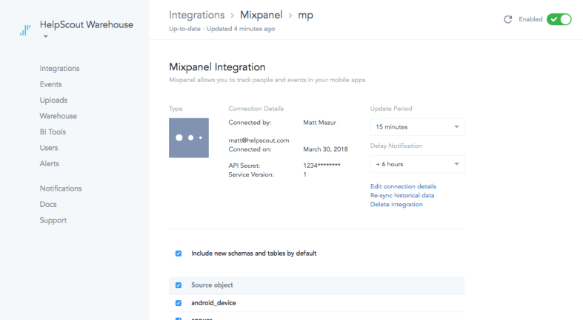Uncheck the android_device checkbox
This screenshot has height=320, width=583.
[179, 302]
